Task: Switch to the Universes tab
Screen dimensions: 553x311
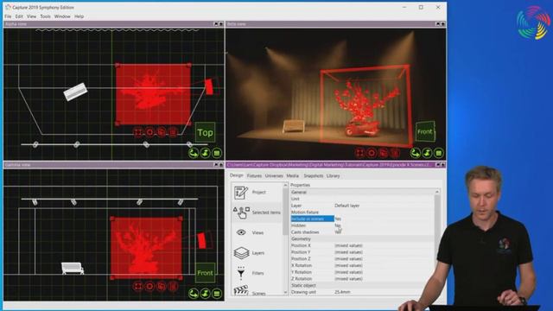Action: tap(274, 175)
